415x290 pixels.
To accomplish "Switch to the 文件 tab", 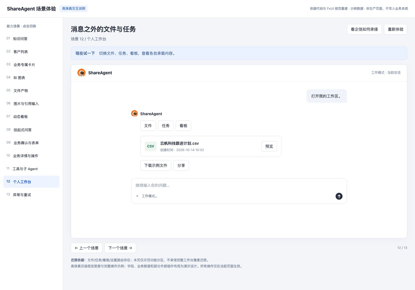I will point(148,126).
